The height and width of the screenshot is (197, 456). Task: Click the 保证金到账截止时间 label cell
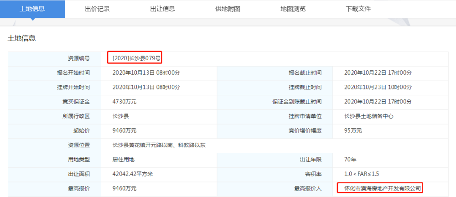pyautogui.click(x=275, y=103)
